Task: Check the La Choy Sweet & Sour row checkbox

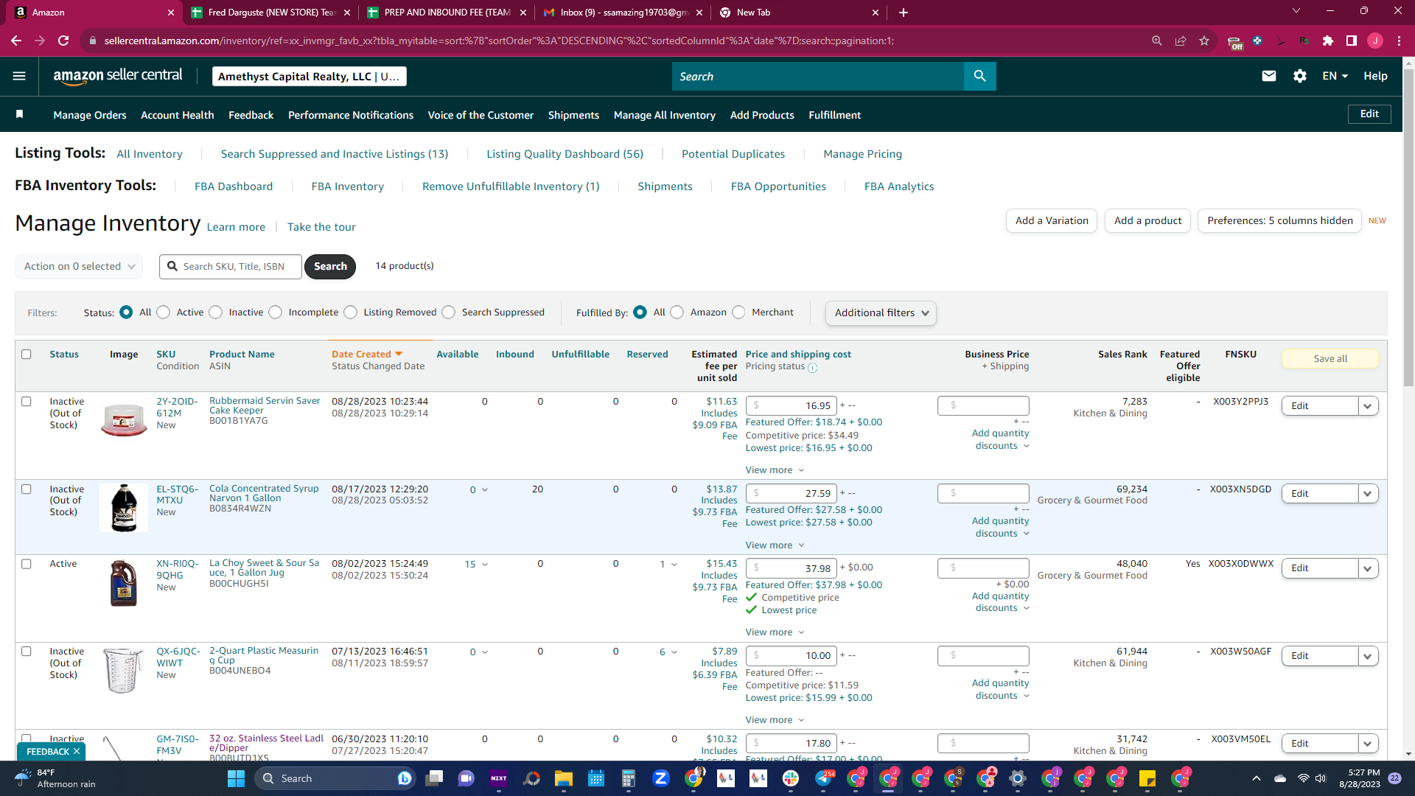Action: (27, 564)
